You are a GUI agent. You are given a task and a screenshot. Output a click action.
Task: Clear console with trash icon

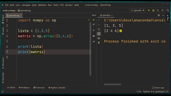tap(99, 43)
